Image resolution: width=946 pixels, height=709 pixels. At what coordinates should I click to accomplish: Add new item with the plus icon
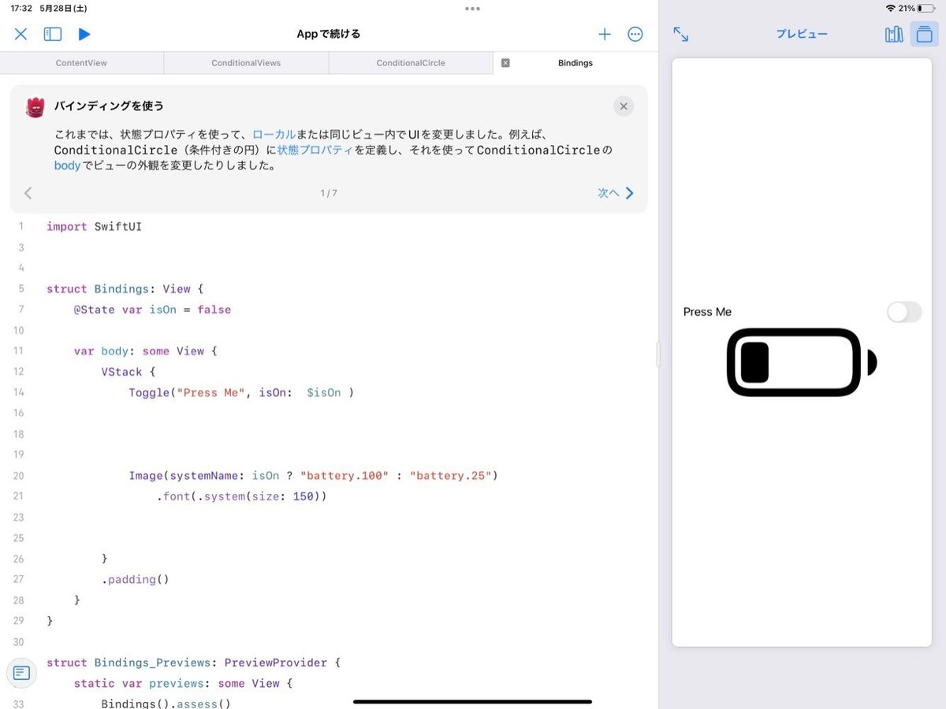point(605,34)
